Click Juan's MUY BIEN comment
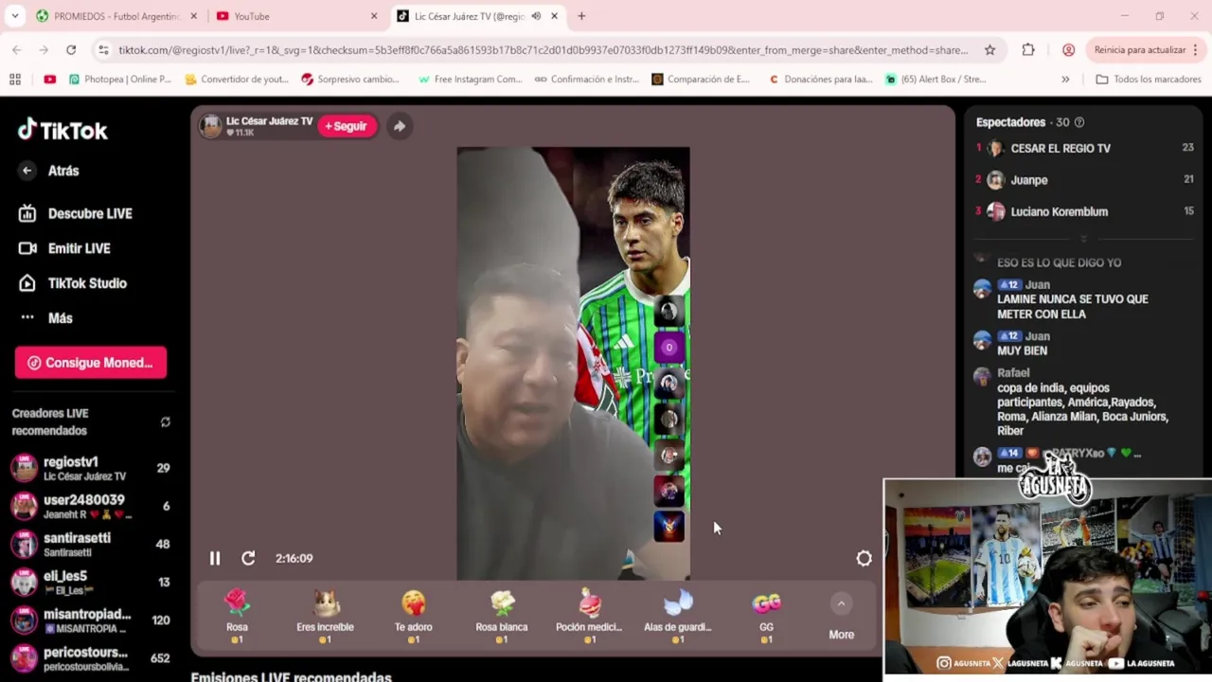The width and height of the screenshot is (1212, 682). [1022, 350]
